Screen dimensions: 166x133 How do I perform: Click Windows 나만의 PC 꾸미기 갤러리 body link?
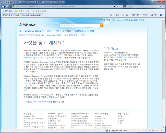pyautogui.click(x=38, y=58)
